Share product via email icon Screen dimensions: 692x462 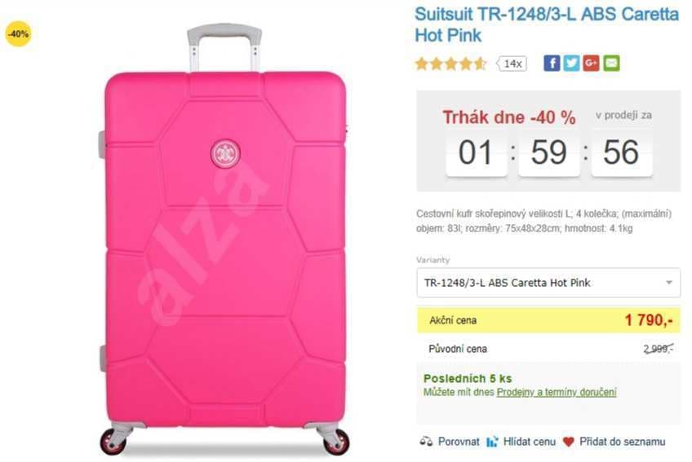[612, 64]
